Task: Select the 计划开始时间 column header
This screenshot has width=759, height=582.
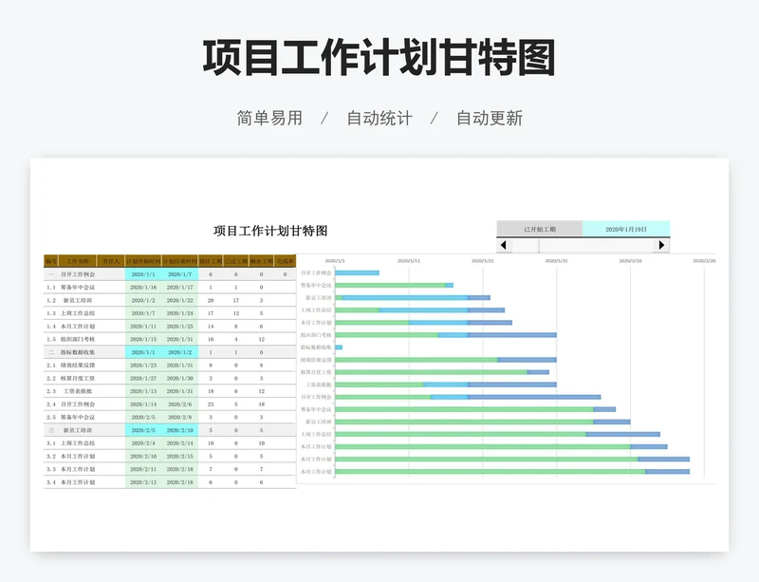Action: click(x=143, y=261)
